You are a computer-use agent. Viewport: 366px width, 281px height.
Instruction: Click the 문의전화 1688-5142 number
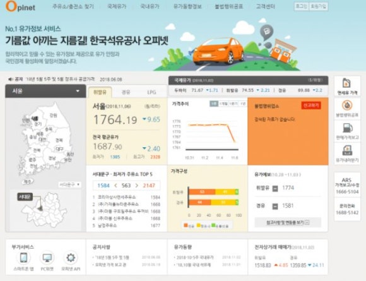click(347, 213)
